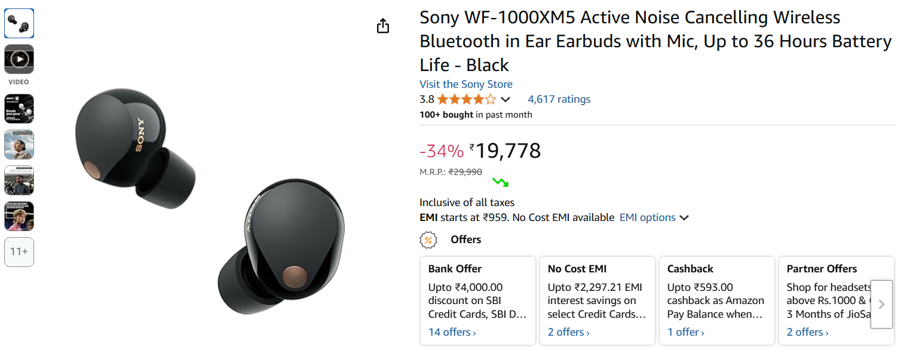Click the Offers percent badge icon
Screen dimensions: 910x356
428,240
